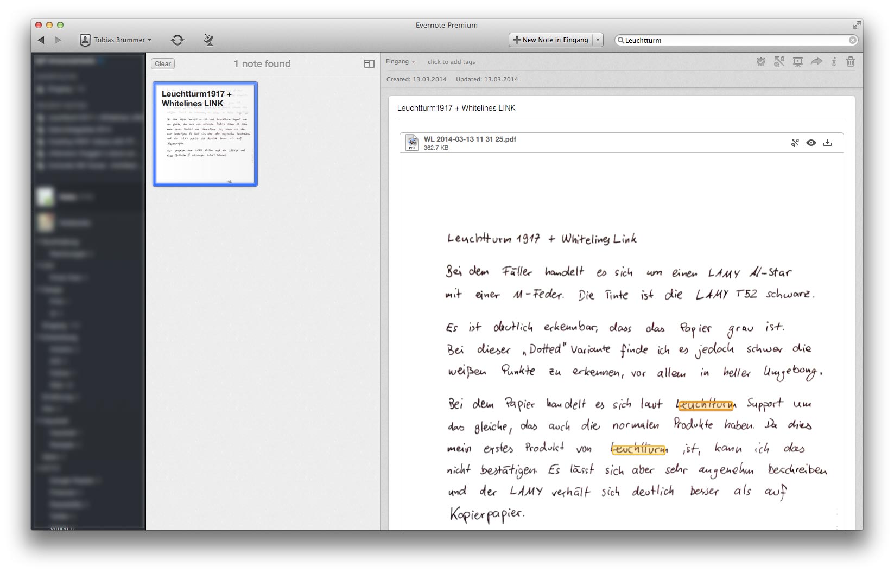894x573 pixels.
Task: Open the Eingang notebook dropdown
Action: (x=400, y=61)
